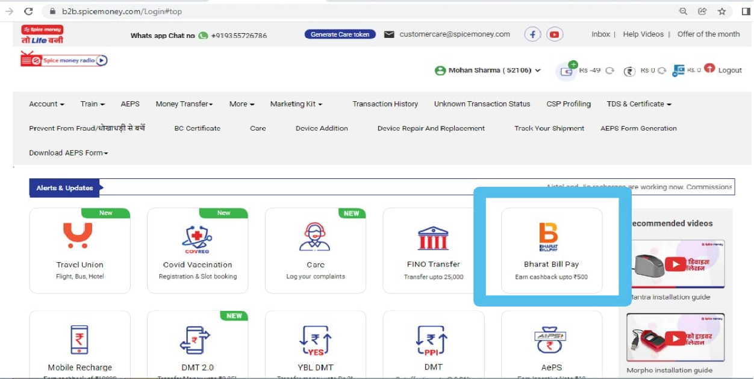Open the Mohan Sharma profile dropdown
The width and height of the screenshot is (754, 379).
tap(488, 70)
